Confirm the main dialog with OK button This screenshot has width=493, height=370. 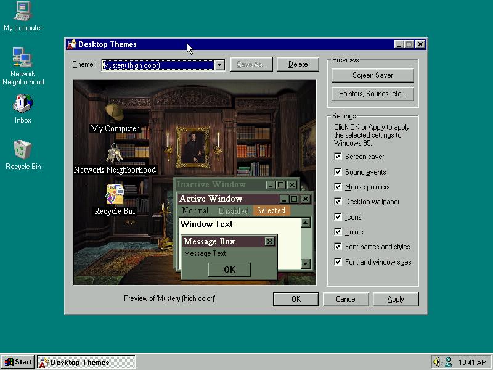pos(296,299)
